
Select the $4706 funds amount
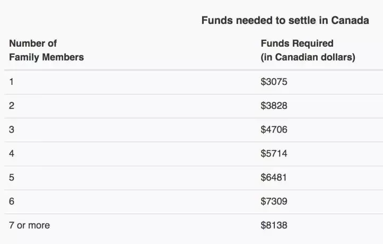click(x=274, y=129)
